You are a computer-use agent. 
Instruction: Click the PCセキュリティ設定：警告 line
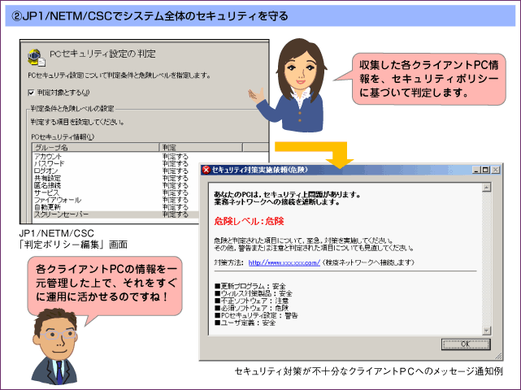[x=256, y=315]
